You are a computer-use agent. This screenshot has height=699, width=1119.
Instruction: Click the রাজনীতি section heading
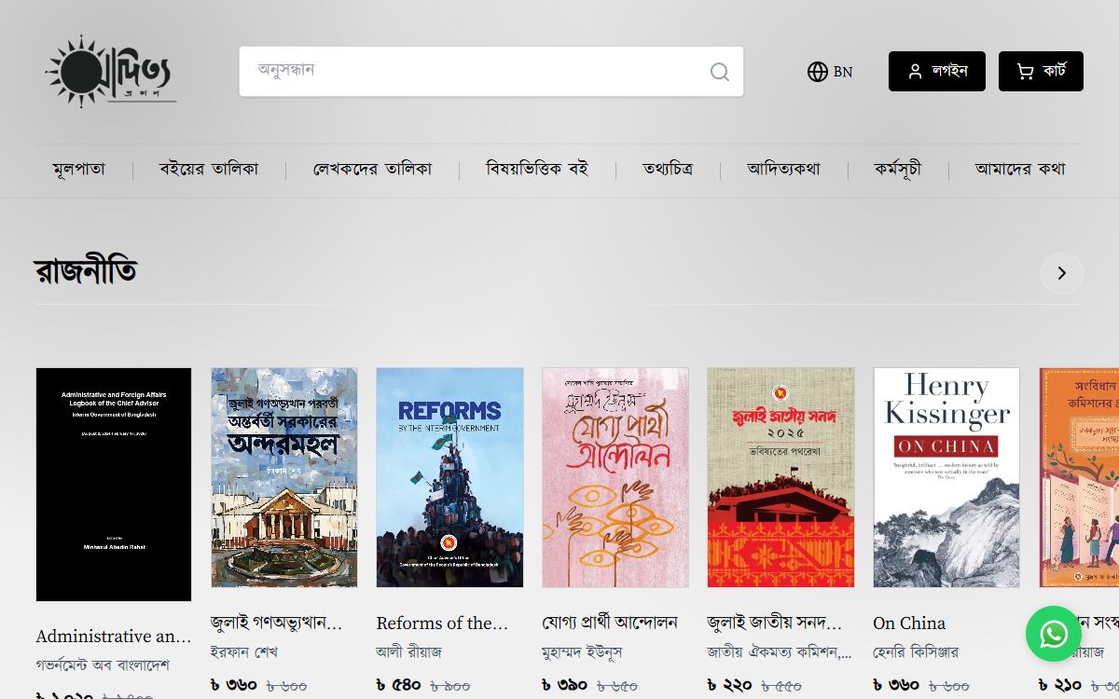tap(86, 272)
